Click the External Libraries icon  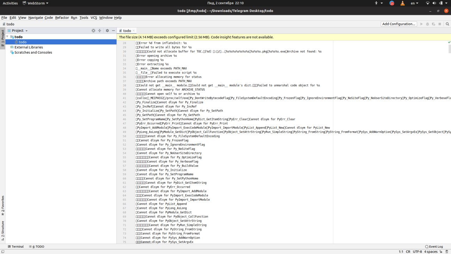pos(12,47)
